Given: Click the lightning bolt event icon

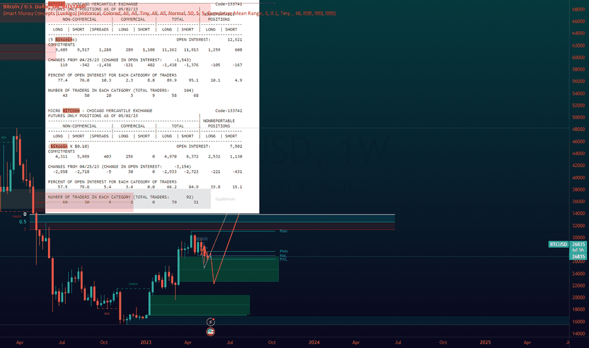Looking at the screenshot, I should [x=210, y=322].
